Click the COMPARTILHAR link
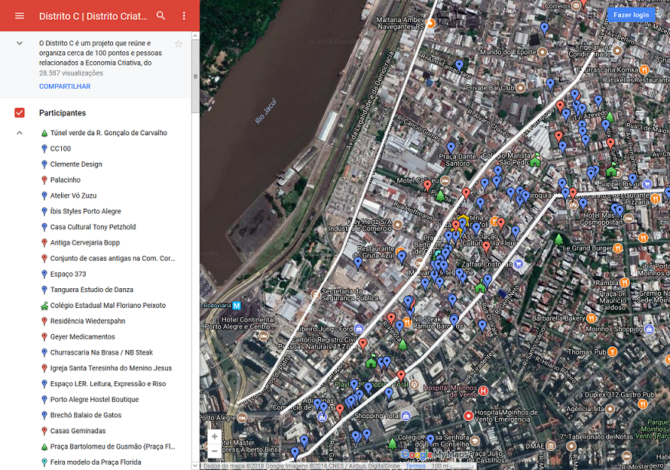This screenshot has width=670, height=470. (x=65, y=86)
